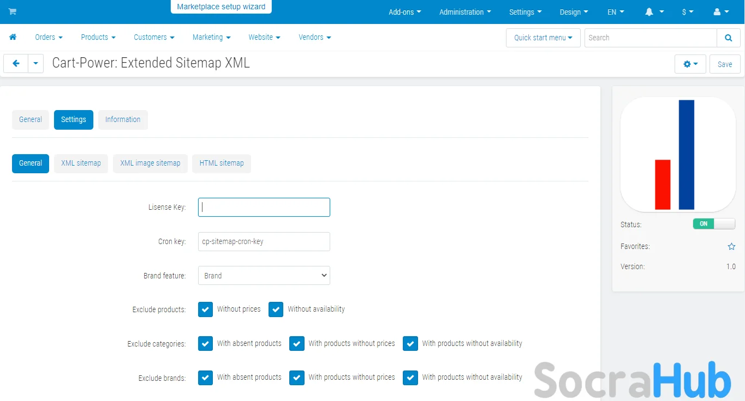Click the shopping cart icon

point(13,12)
